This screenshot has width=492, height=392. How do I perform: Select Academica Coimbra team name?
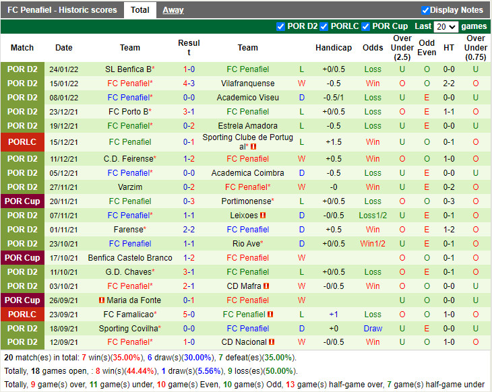(x=247, y=173)
